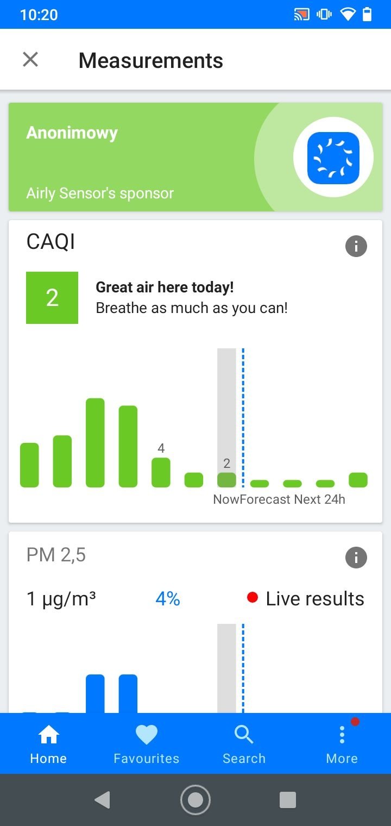Open the More menu
Image resolution: width=391 pixels, height=826 pixels.
342,743
